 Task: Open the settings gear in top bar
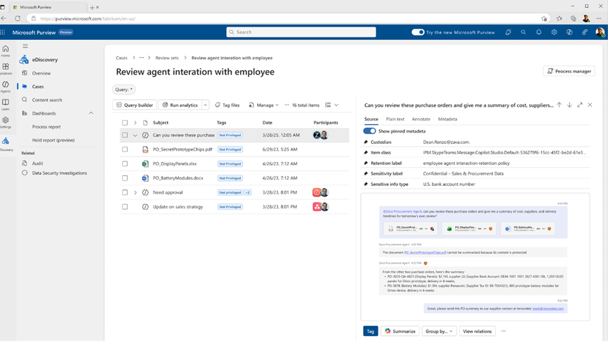coord(554,32)
